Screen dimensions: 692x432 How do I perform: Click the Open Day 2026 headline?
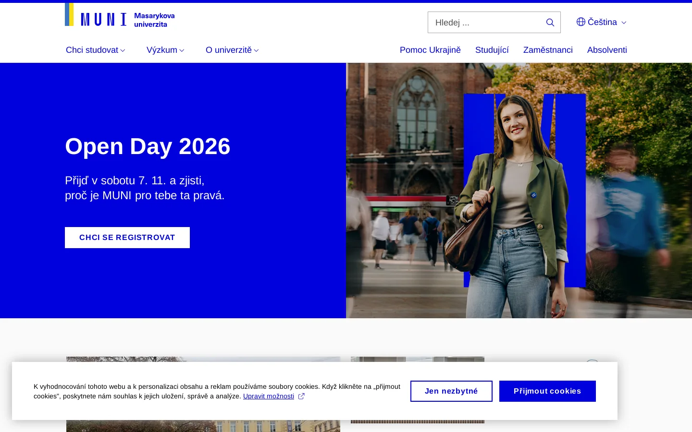point(148,146)
